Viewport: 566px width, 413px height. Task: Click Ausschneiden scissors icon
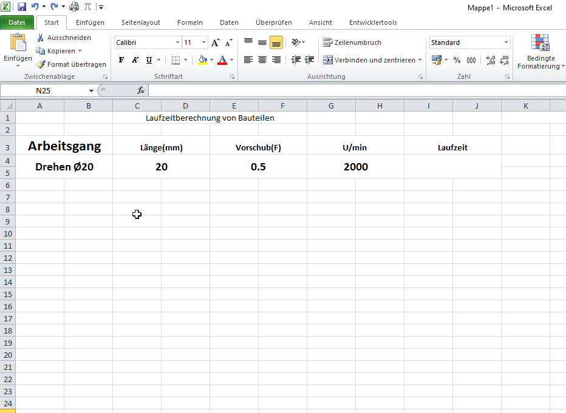41,38
